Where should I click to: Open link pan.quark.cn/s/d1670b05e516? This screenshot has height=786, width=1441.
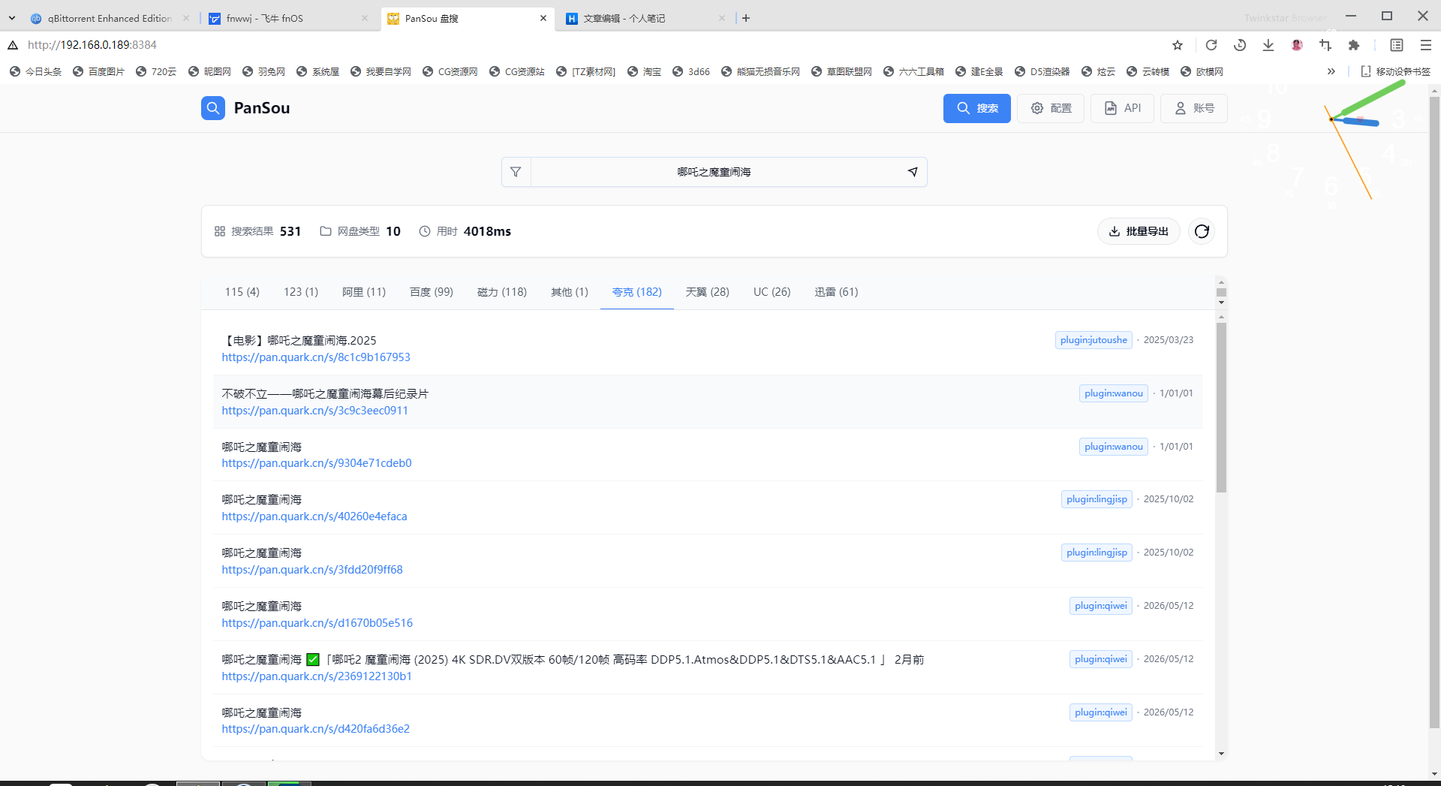click(317, 623)
